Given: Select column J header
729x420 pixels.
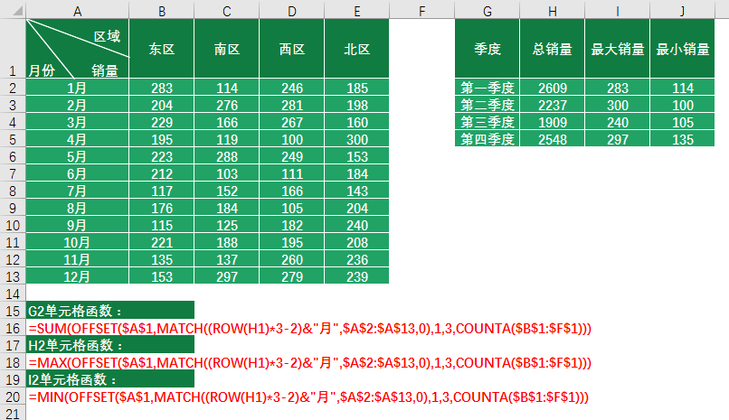Looking at the screenshot, I should point(682,10).
